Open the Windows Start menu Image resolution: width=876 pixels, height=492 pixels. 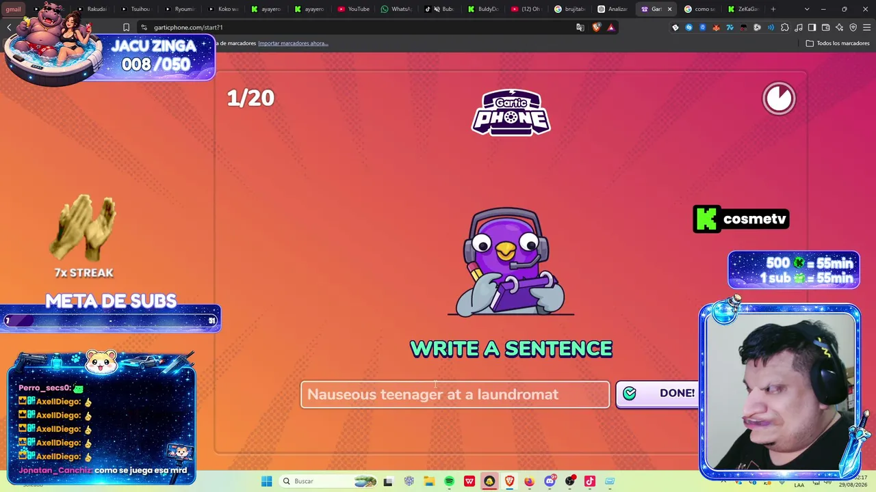point(266,481)
